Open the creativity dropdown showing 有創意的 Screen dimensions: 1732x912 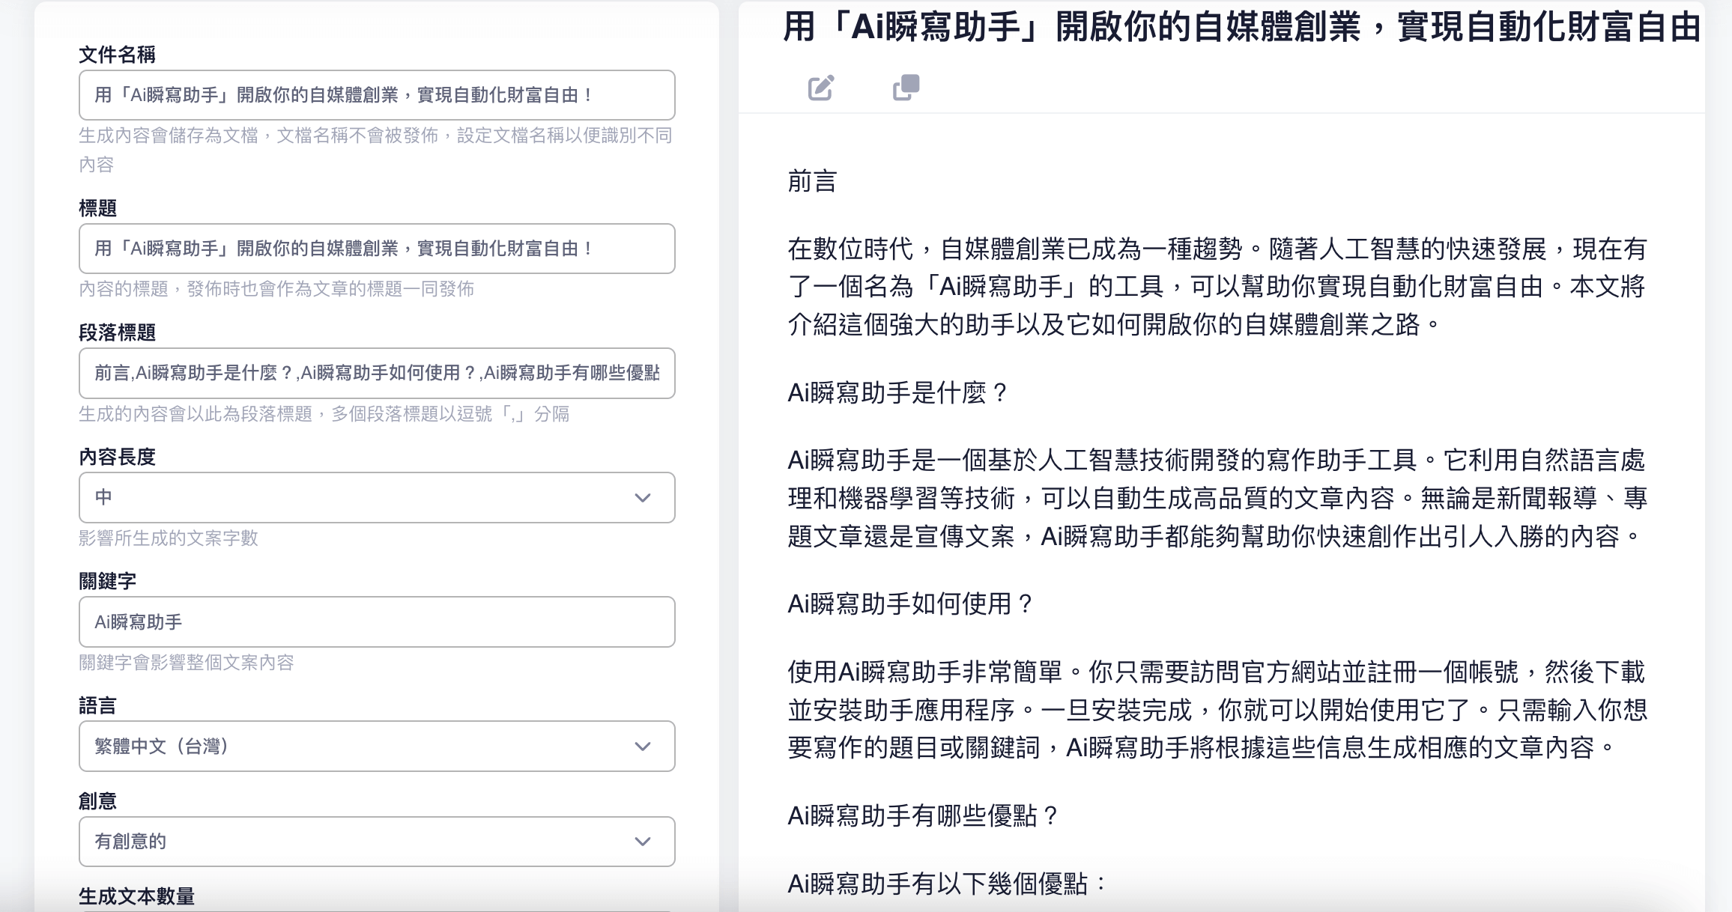360,842
